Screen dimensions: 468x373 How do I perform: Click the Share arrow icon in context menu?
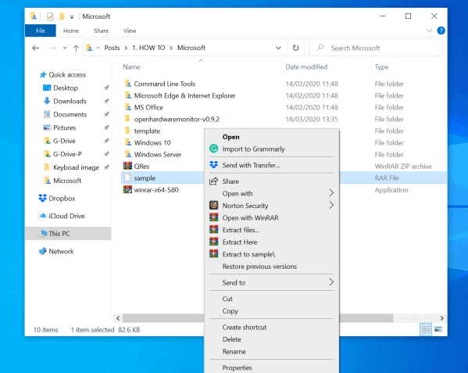coord(213,181)
